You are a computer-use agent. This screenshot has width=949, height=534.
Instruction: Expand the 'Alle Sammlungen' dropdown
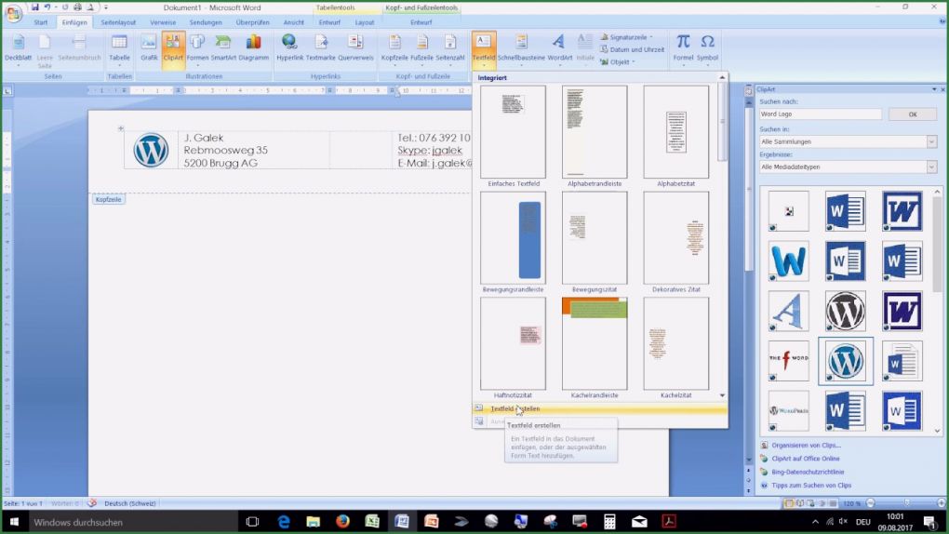[931, 141]
